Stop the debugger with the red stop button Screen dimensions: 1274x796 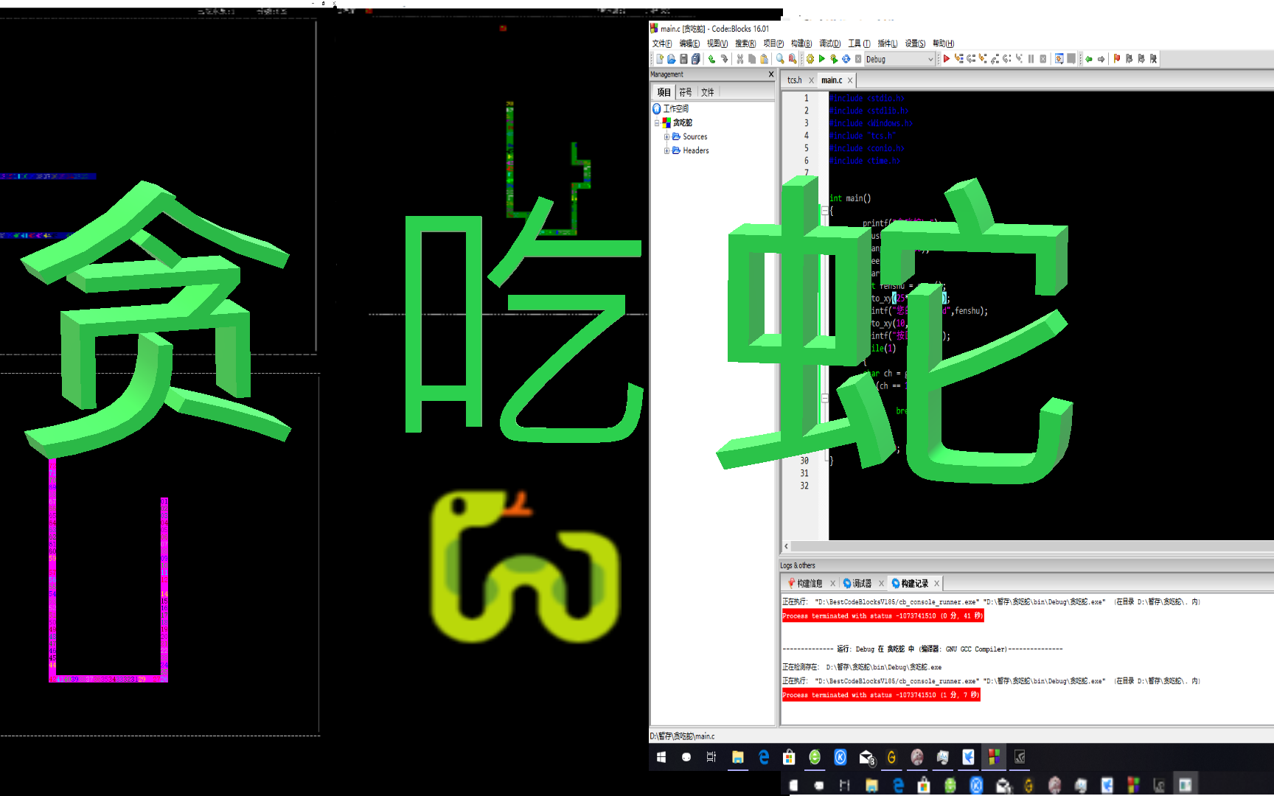coord(1043,59)
